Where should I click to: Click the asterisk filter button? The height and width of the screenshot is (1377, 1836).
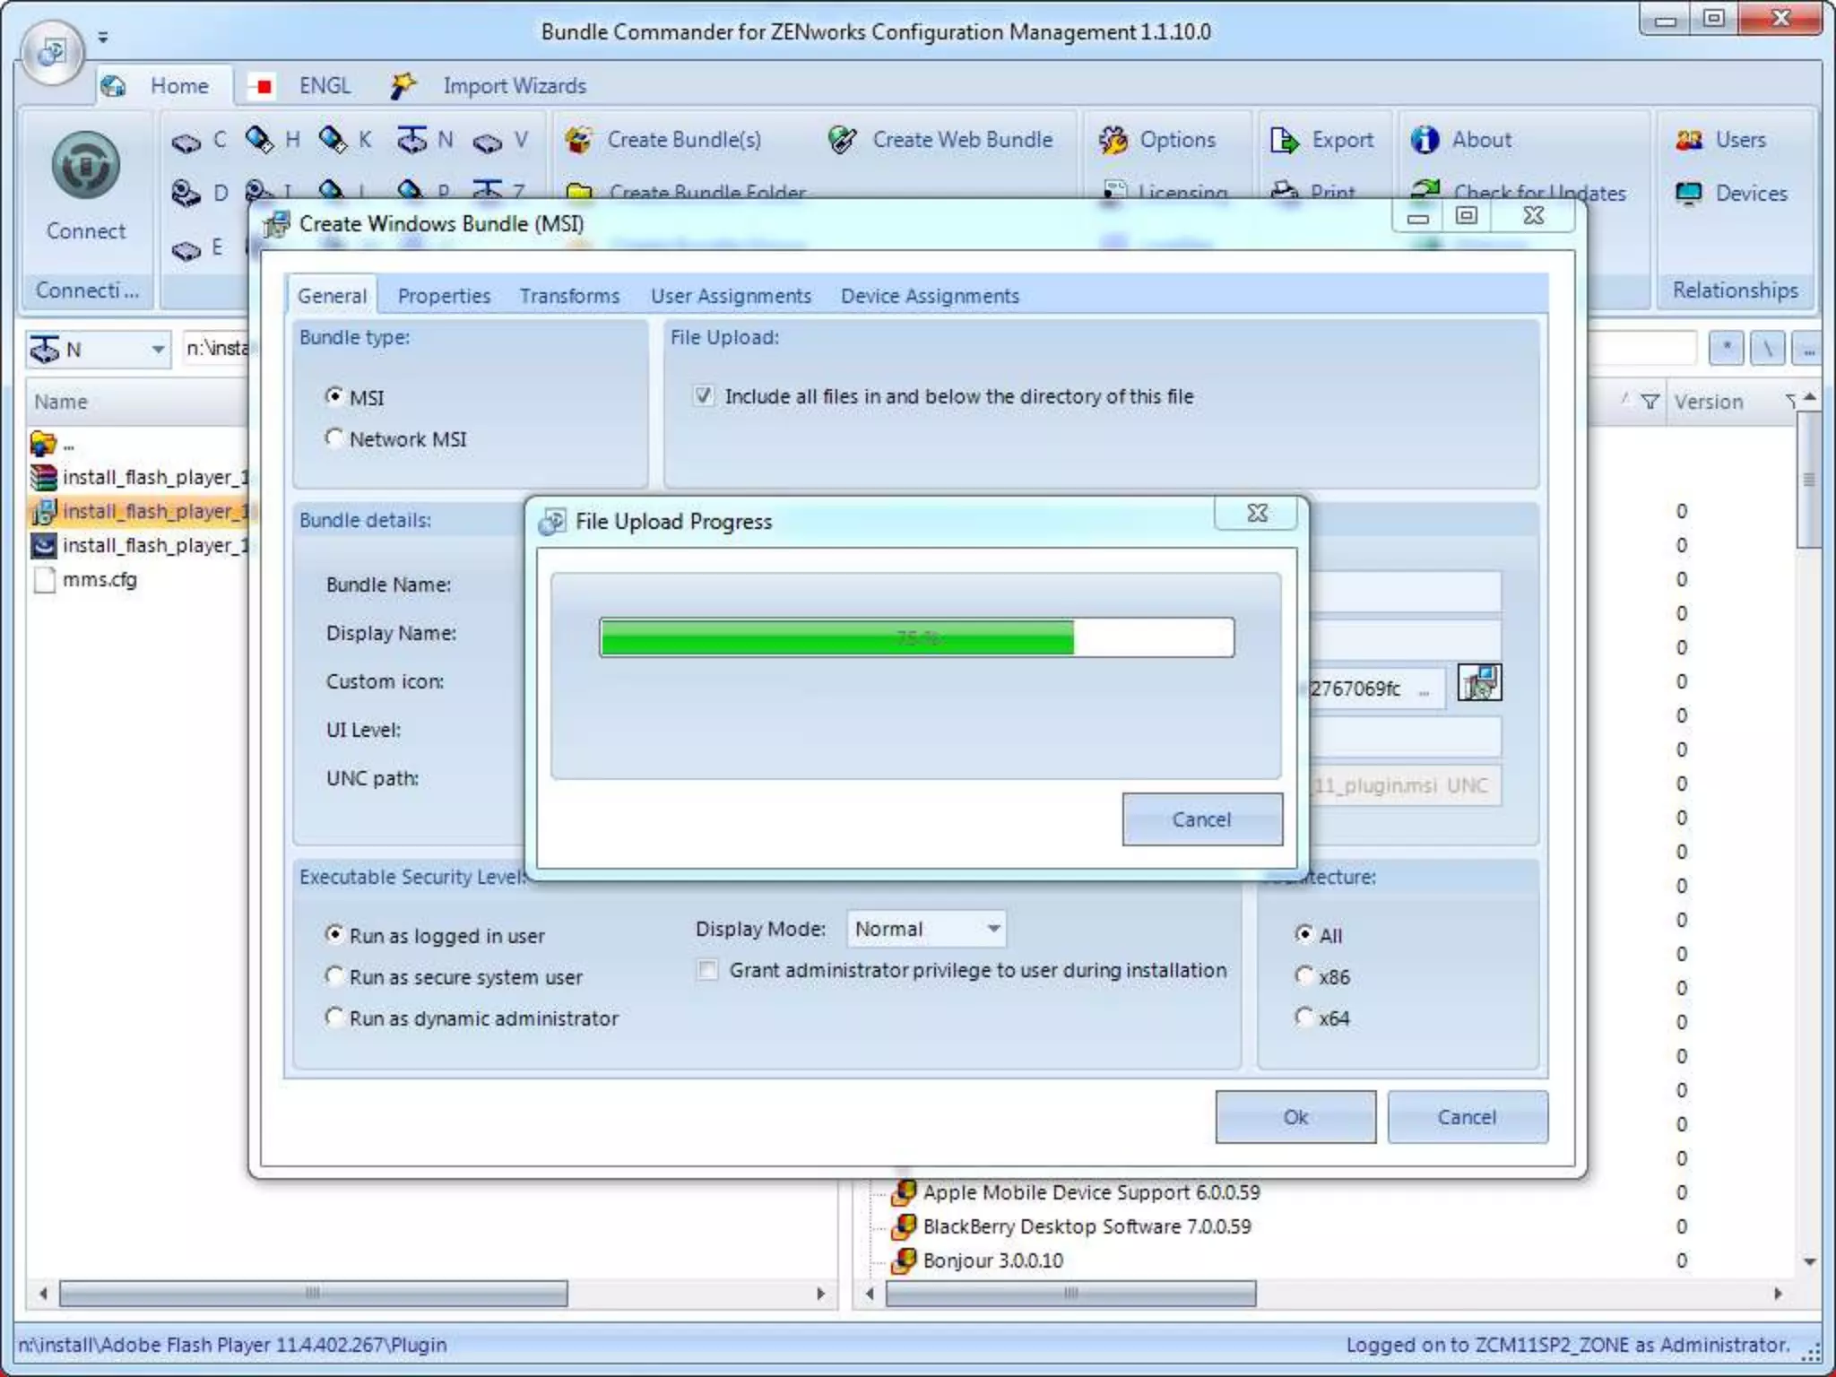(x=1726, y=348)
